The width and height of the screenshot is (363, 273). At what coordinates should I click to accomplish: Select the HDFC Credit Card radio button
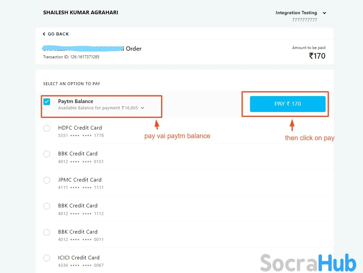coord(47,128)
